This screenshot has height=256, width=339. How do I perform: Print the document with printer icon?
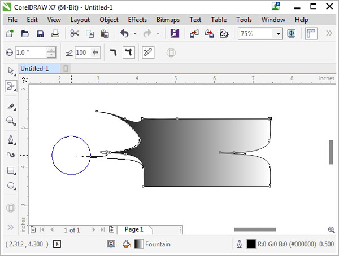(x=55, y=34)
